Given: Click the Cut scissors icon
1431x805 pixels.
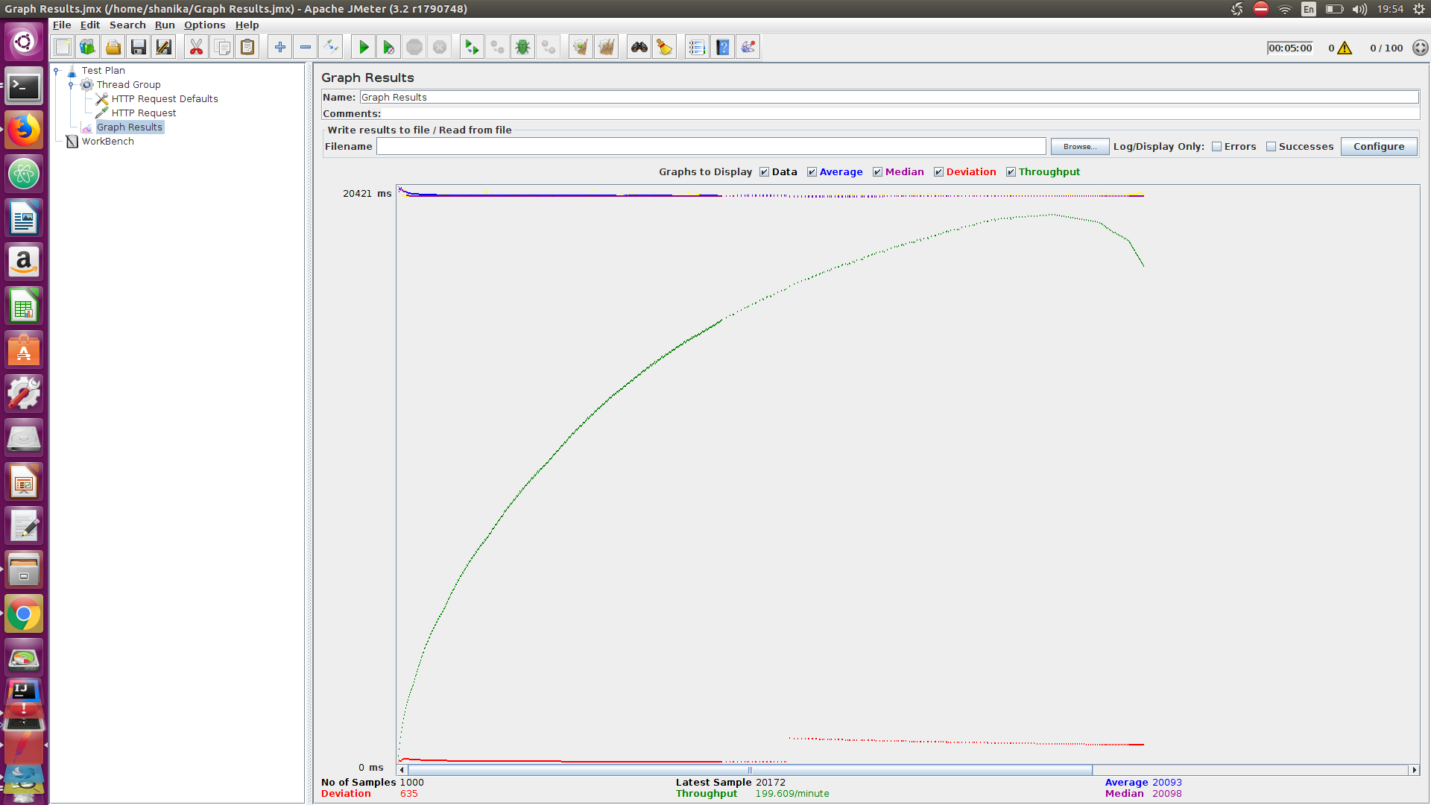Looking at the screenshot, I should click(x=196, y=48).
